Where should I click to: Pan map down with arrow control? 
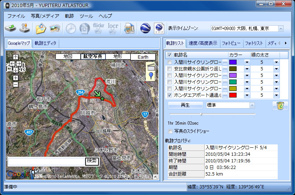pyautogui.click(x=16, y=70)
